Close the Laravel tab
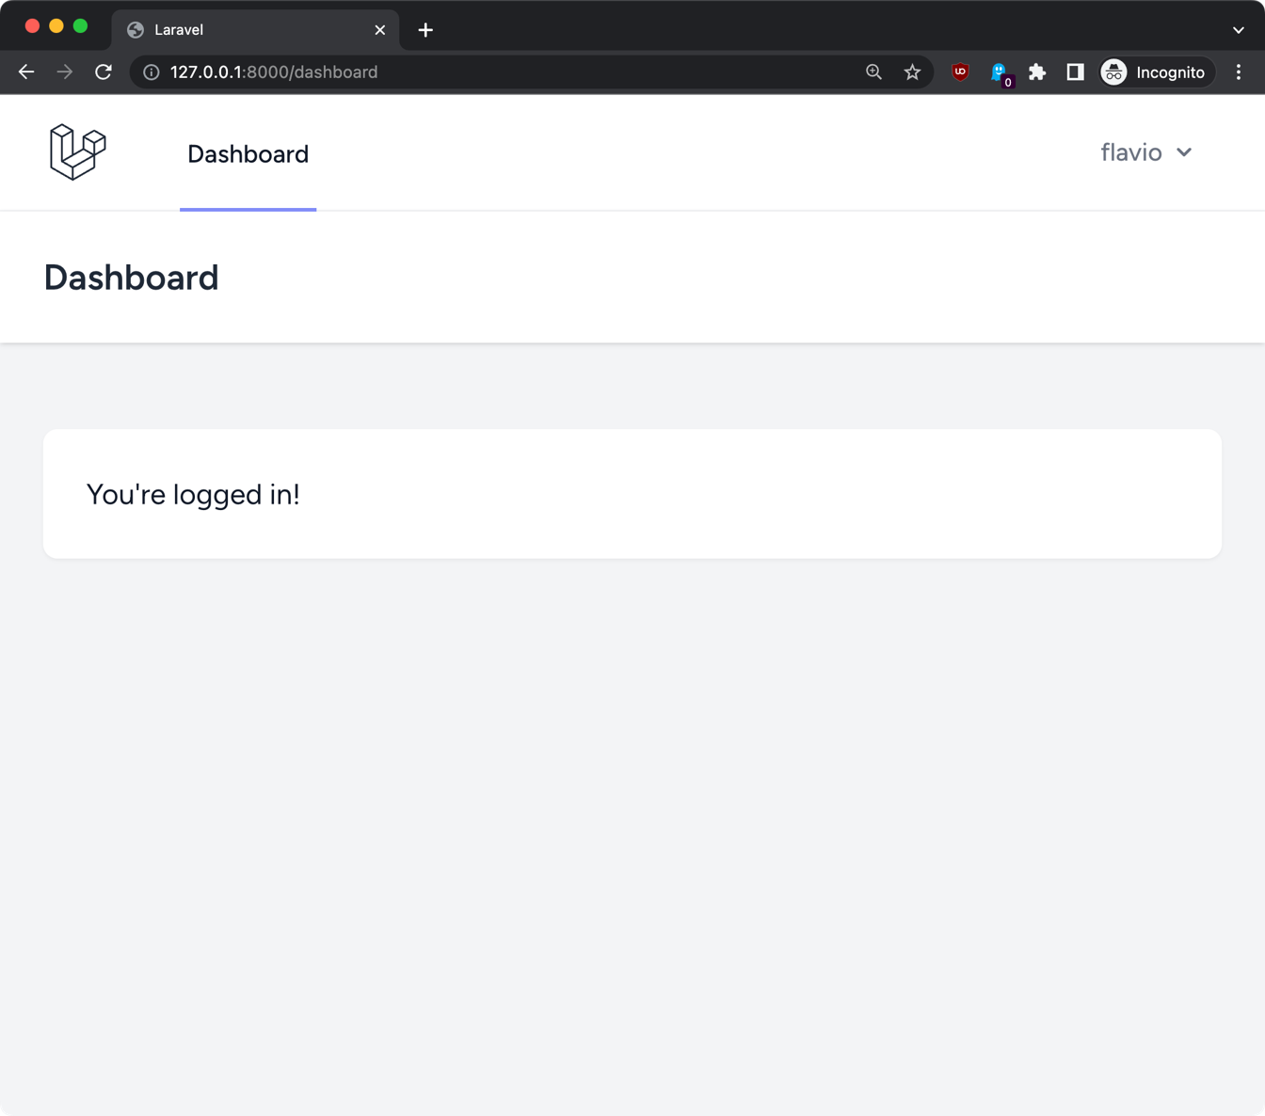 coord(380,30)
